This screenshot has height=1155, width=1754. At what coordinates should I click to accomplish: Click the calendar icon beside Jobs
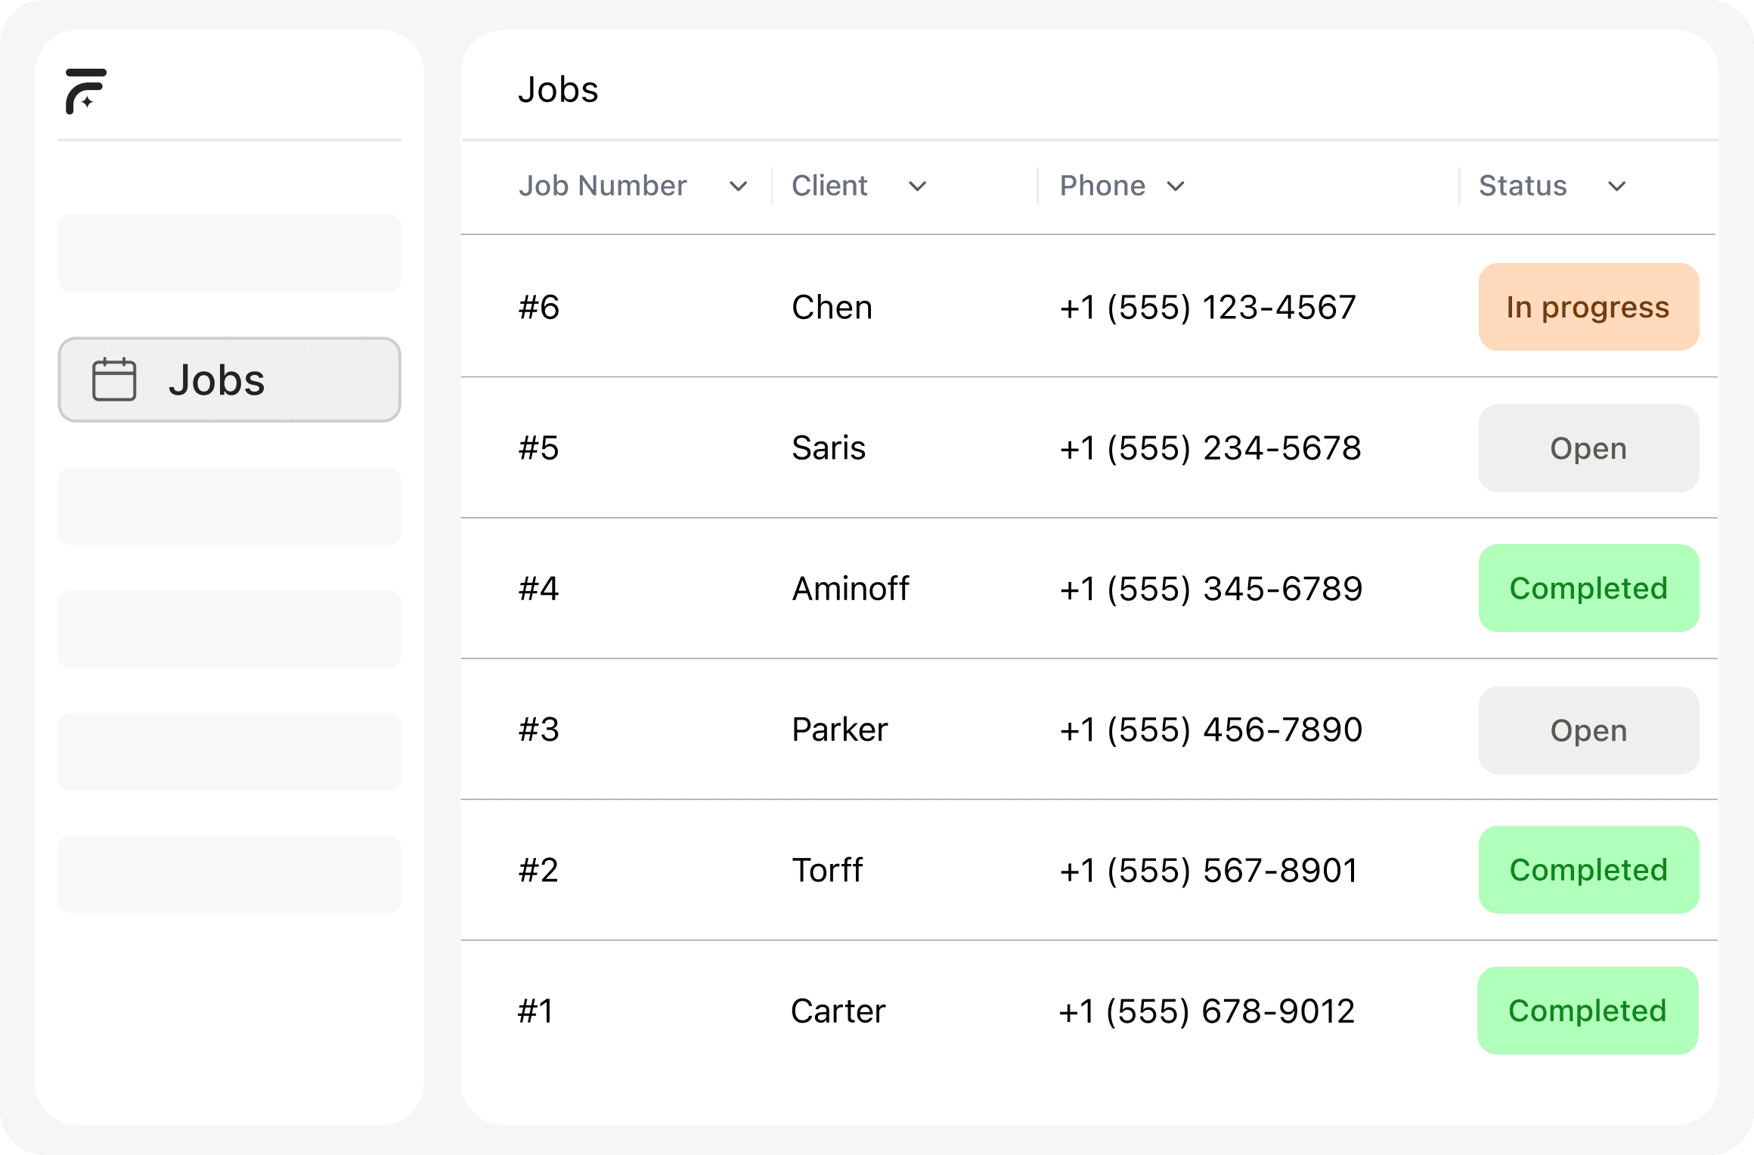[114, 379]
